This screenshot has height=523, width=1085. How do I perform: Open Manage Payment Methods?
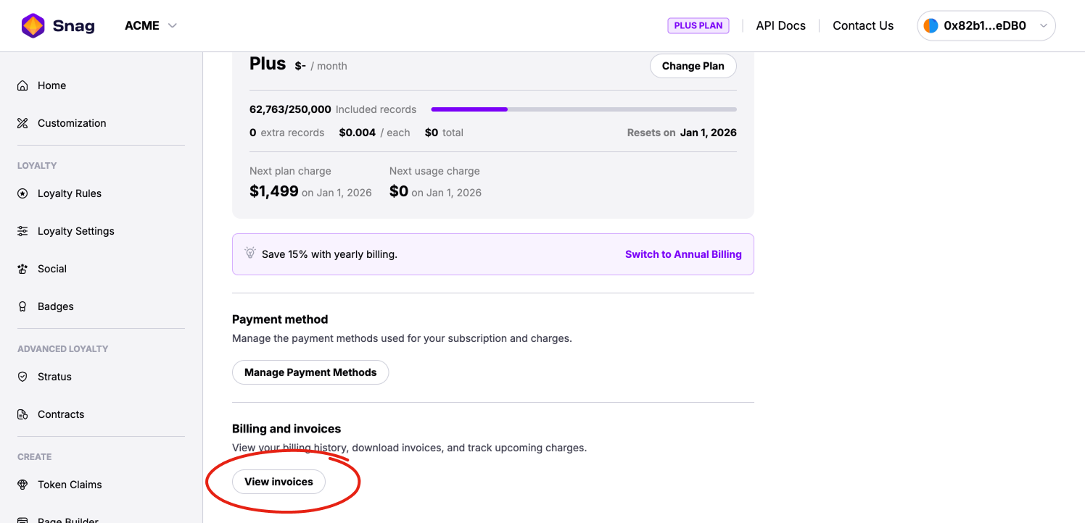(x=310, y=372)
